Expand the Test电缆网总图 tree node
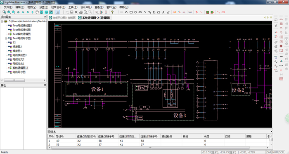The height and width of the screenshot is (154, 289). point(6,38)
